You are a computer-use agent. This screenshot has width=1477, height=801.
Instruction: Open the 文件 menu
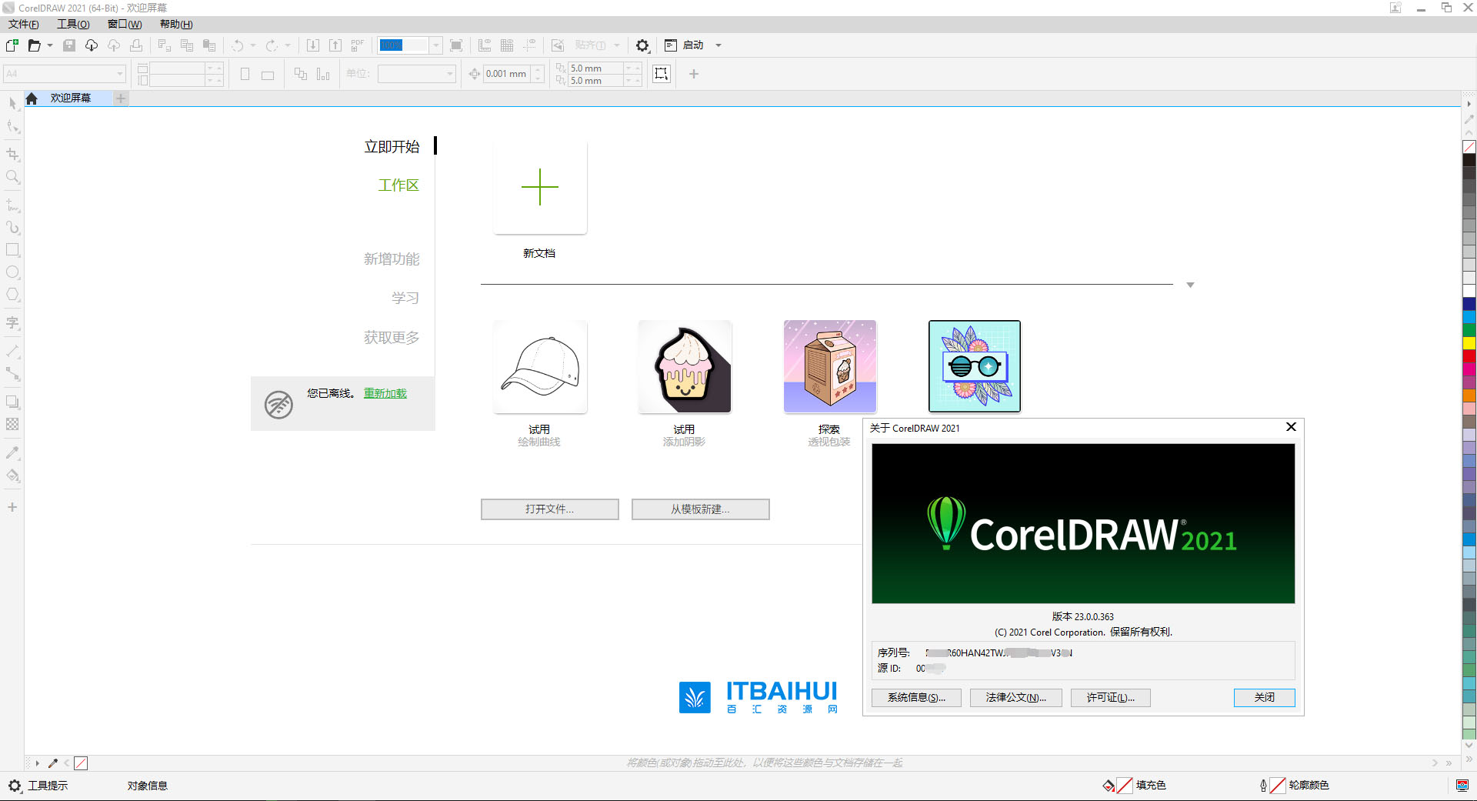pyautogui.click(x=24, y=25)
